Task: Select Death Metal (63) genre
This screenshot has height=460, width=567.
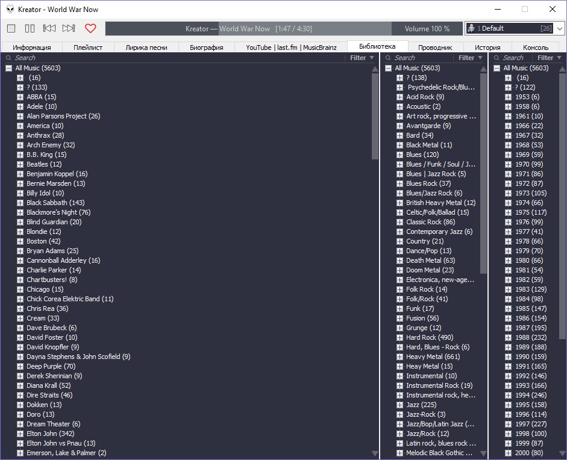Action: pyautogui.click(x=431, y=260)
